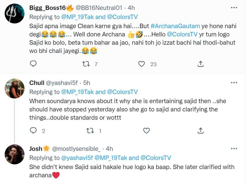Open Josh's profile avatar
The height and width of the screenshot is (182, 246).
[x=15, y=154]
